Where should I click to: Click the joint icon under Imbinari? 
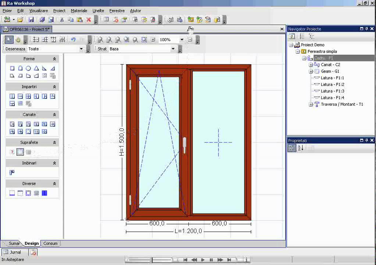point(12,172)
